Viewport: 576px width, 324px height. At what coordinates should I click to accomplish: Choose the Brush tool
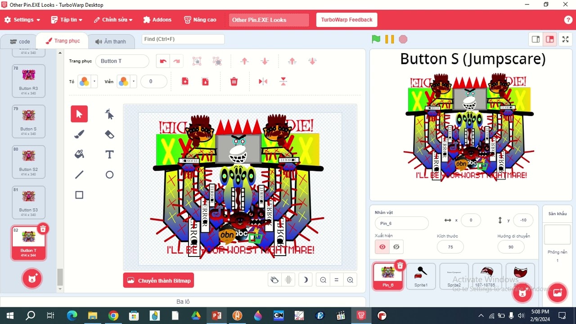(x=79, y=134)
